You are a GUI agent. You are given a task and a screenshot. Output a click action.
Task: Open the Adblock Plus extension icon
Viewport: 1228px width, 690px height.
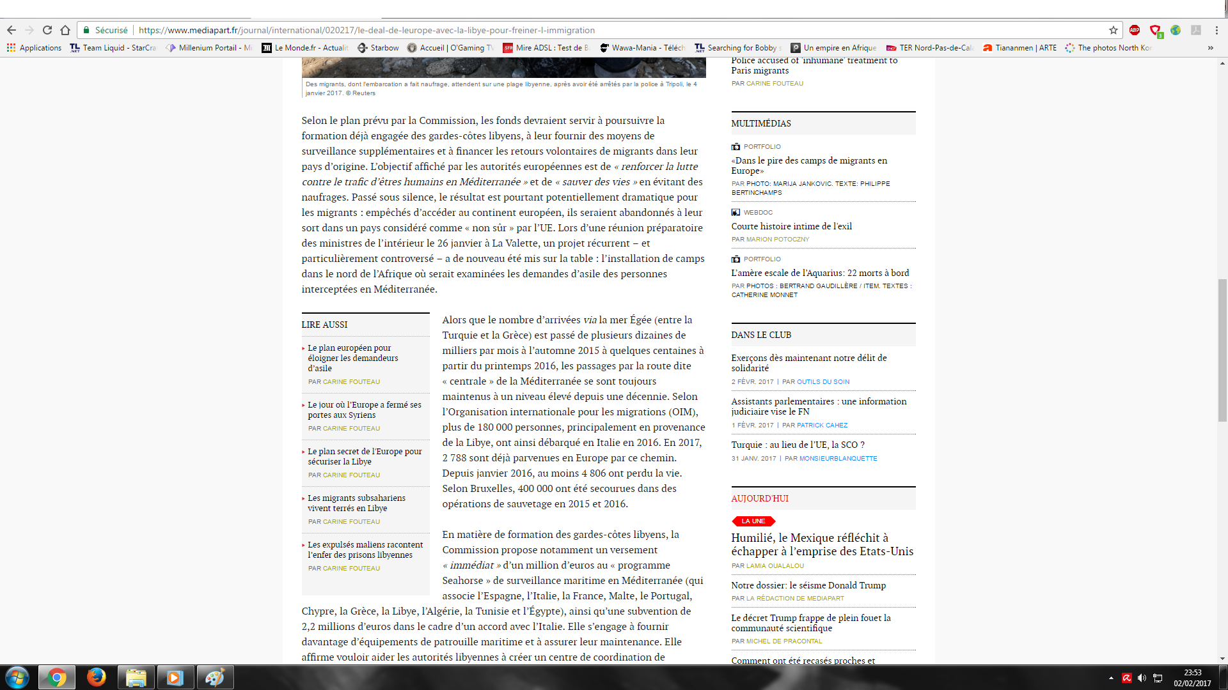(x=1135, y=30)
